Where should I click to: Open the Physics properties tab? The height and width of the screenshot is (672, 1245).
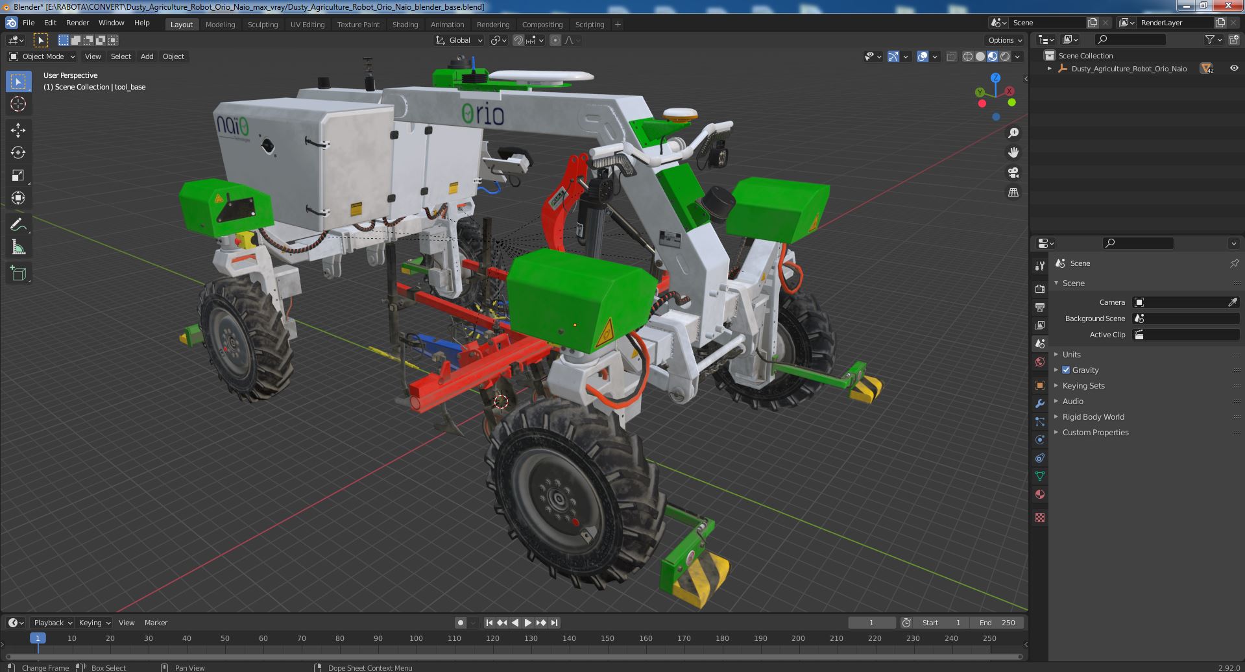[1040, 440]
